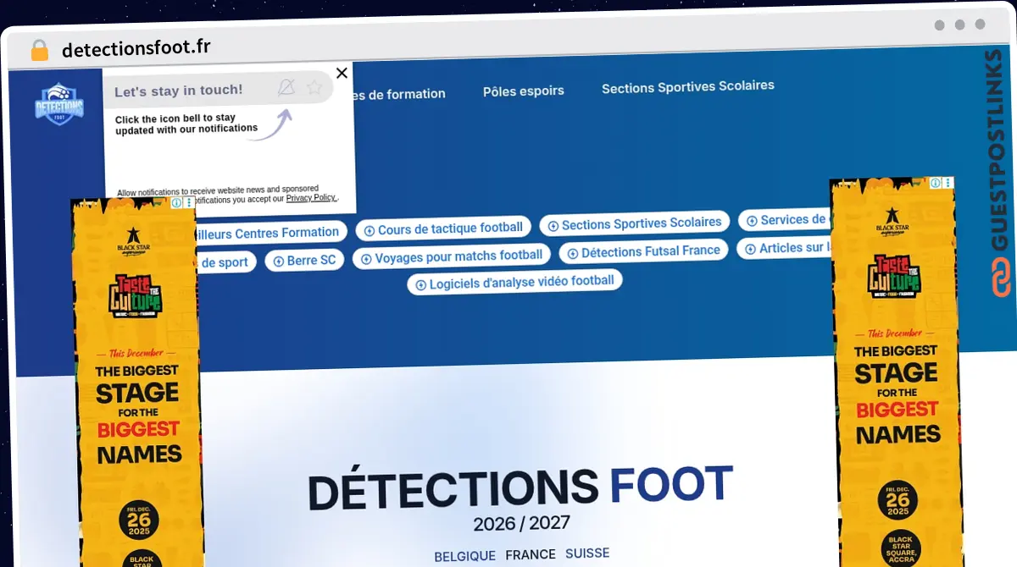Select the Berre SC tag

304,261
